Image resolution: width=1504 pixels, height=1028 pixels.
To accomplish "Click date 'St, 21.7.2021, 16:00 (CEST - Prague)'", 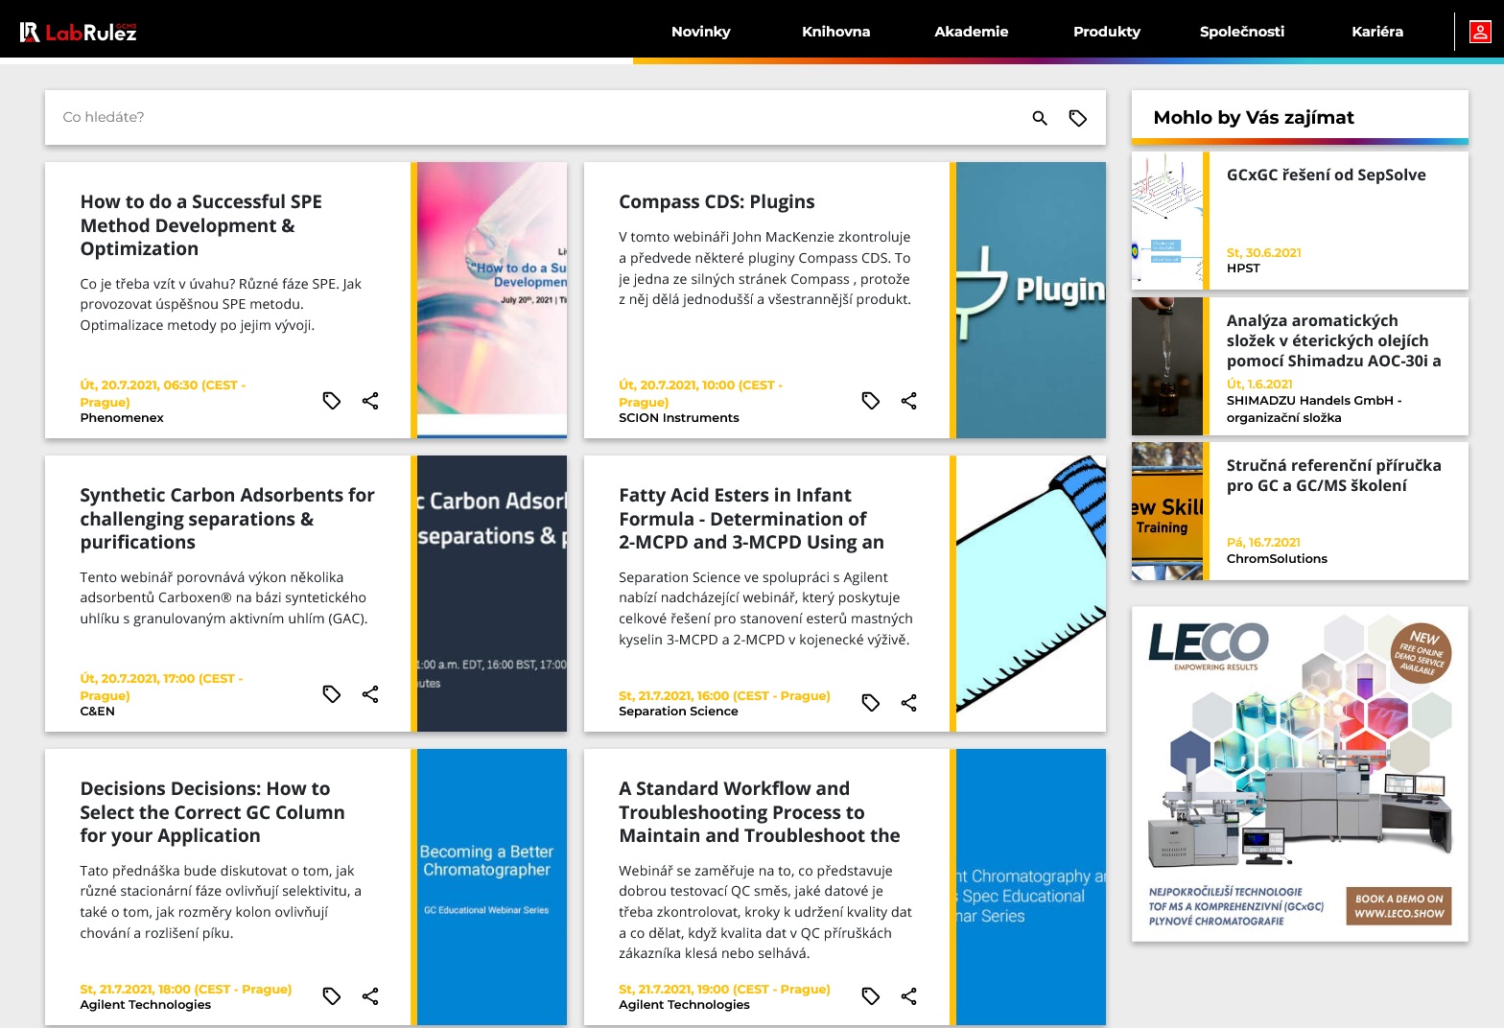I will 724,696.
